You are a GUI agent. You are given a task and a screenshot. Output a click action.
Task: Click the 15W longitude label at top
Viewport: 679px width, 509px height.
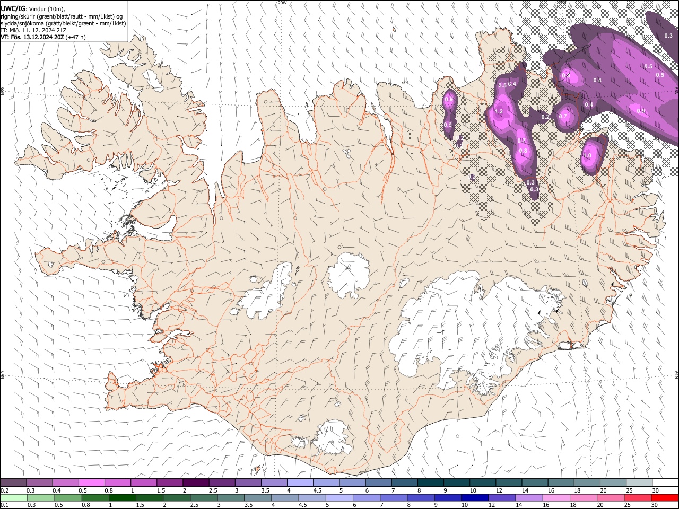click(562, 3)
